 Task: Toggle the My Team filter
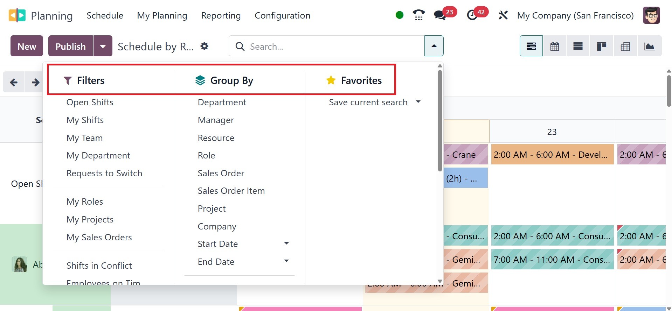click(85, 138)
